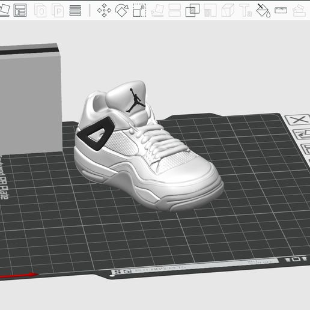Image resolution: width=310 pixels, height=310 pixels.
Task: Open the Mesh Boolean tool
Action: click(x=192, y=10)
